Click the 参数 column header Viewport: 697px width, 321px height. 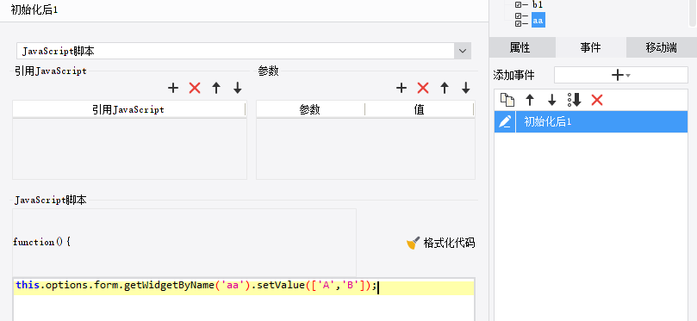pos(310,109)
